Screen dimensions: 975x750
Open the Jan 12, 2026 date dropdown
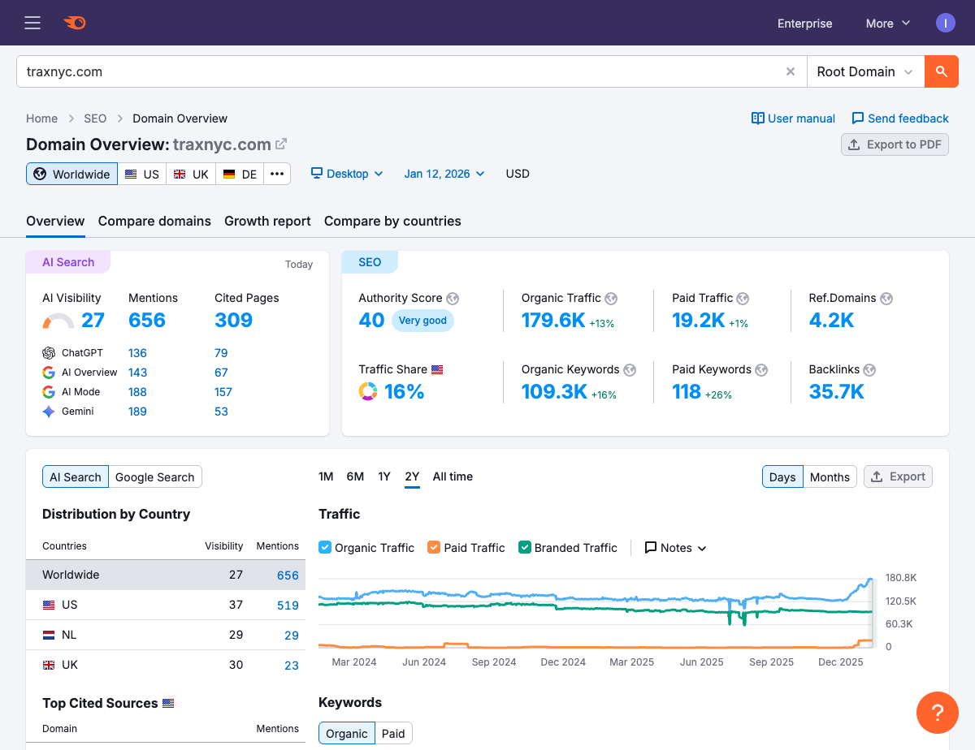tap(443, 173)
